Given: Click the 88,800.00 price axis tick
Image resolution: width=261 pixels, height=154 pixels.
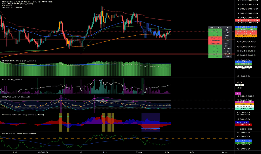Looking at the screenshot, I should (x=246, y=55).
